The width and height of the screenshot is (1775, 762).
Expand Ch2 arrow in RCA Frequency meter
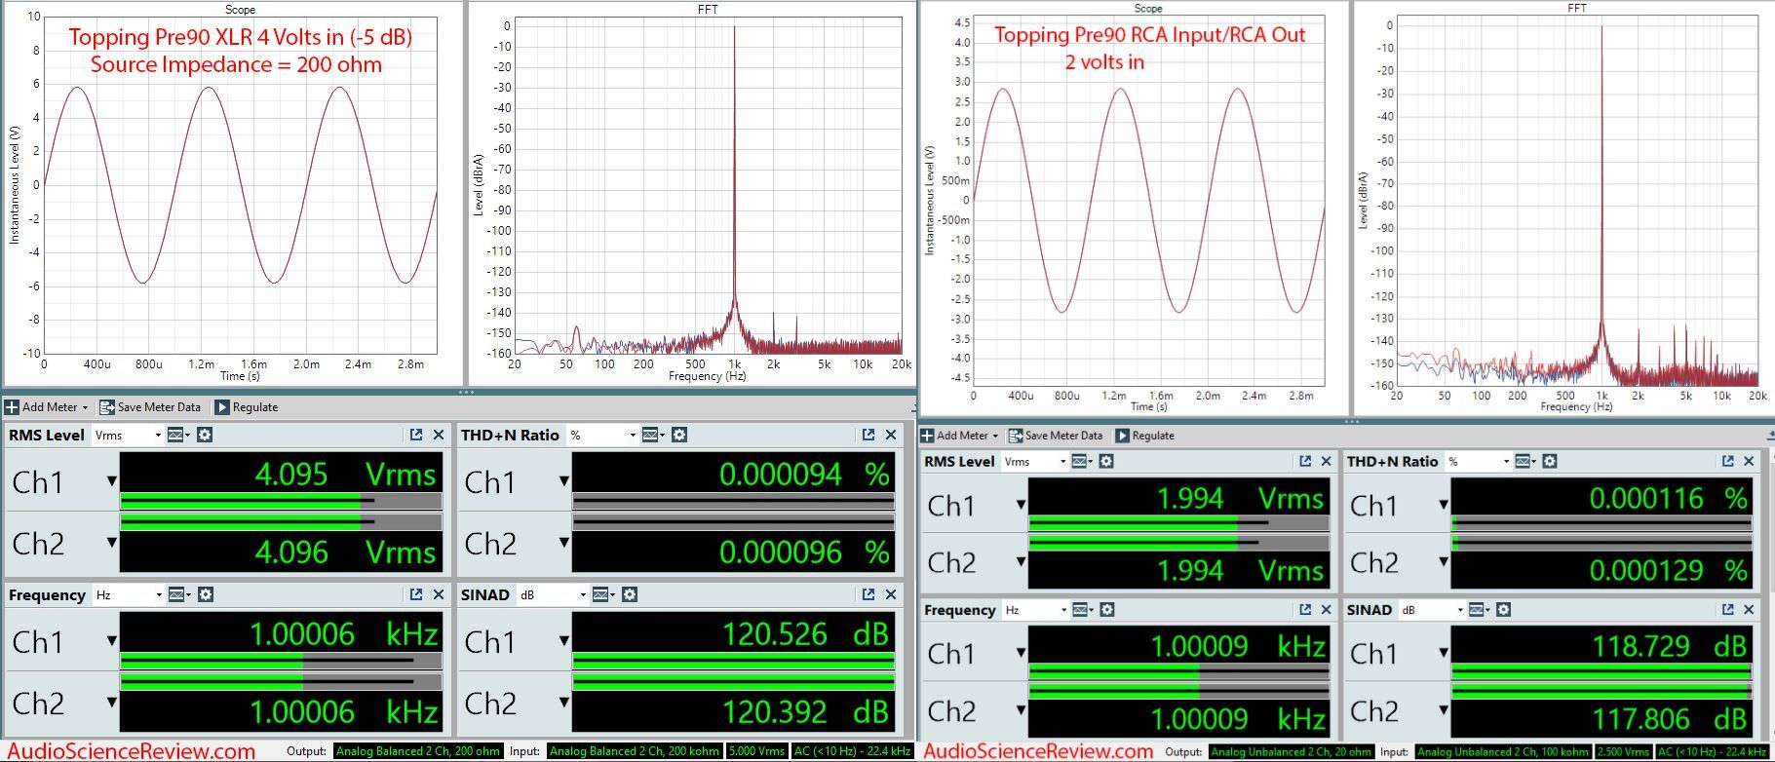[x=1021, y=709]
